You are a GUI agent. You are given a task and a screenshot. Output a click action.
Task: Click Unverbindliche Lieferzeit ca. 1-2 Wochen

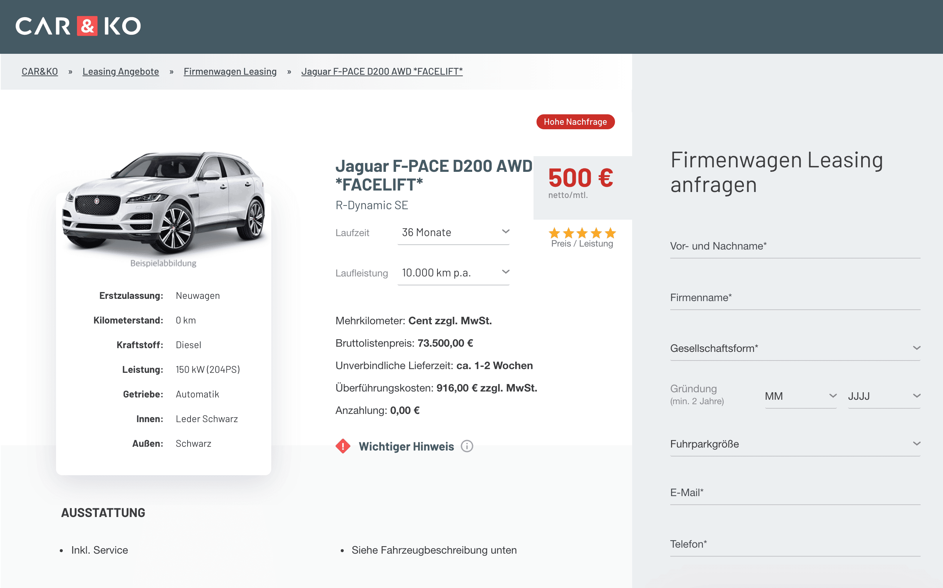434,366
